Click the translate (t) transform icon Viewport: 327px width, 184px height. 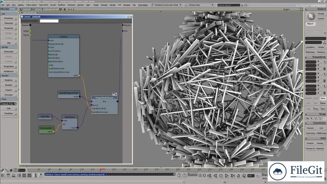point(324,86)
